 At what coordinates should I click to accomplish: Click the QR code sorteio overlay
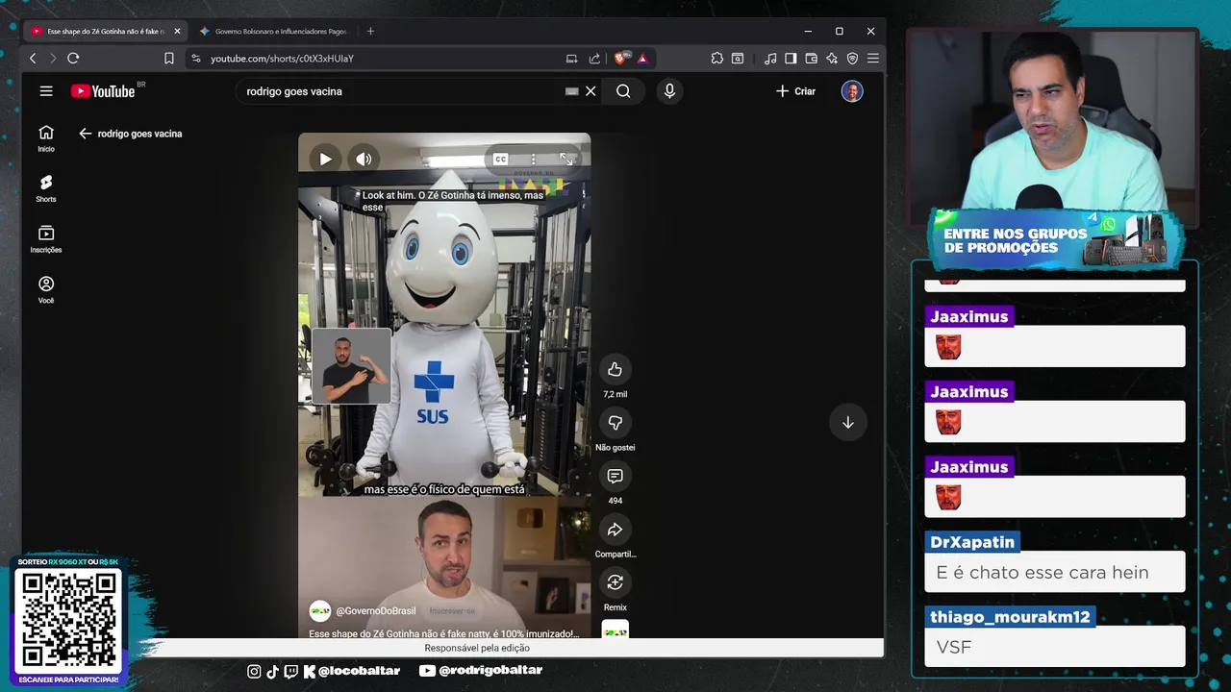[x=68, y=621]
